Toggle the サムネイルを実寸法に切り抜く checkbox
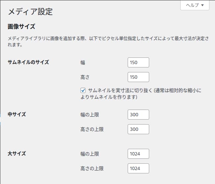Viewport: 215px width, 184px height. pos(83,90)
